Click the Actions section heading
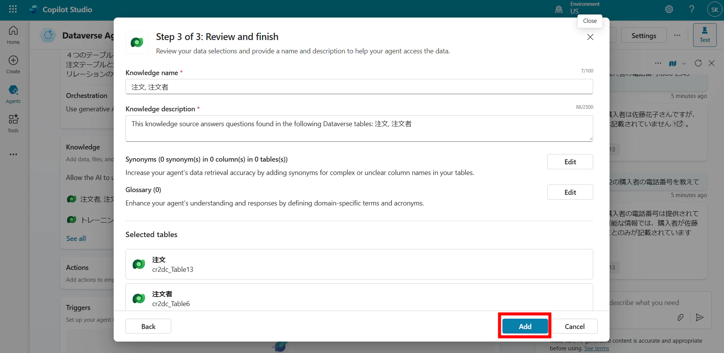The height and width of the screenshot is (353, 724). [x=77, y=268]
